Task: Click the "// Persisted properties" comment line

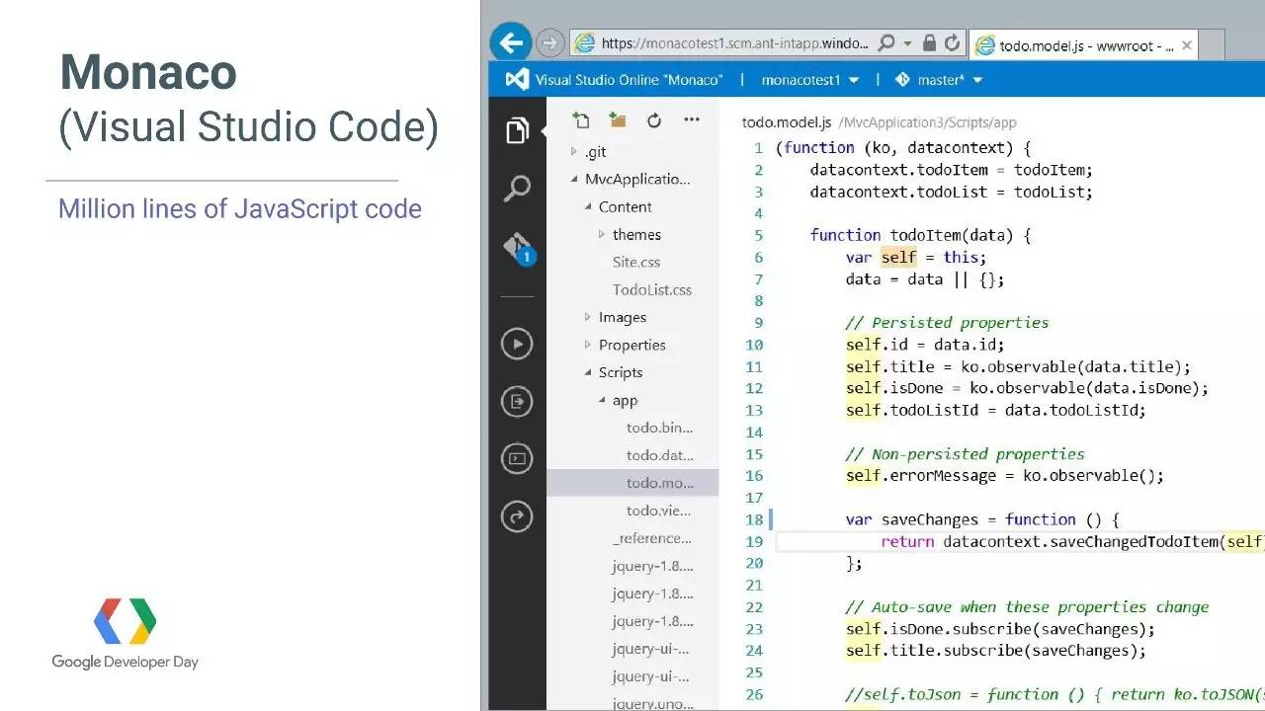Action: coord(947,323)
